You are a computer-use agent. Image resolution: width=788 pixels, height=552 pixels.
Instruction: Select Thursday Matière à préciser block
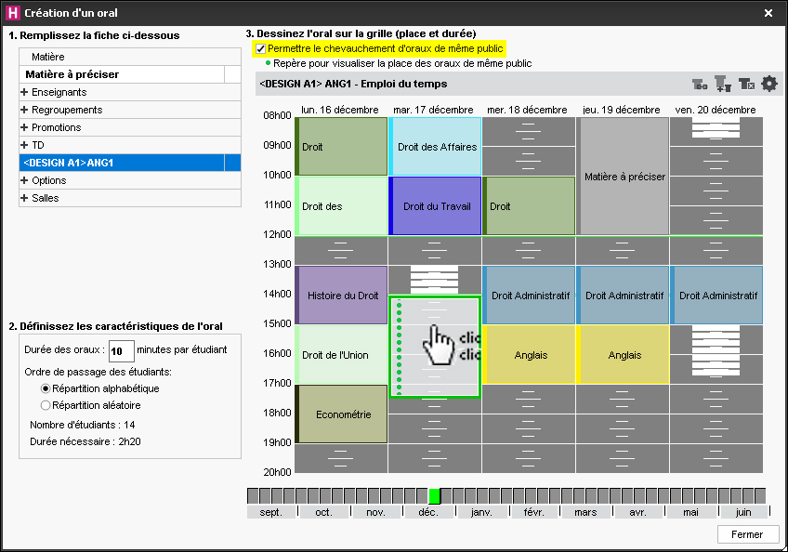pos(623,176)
